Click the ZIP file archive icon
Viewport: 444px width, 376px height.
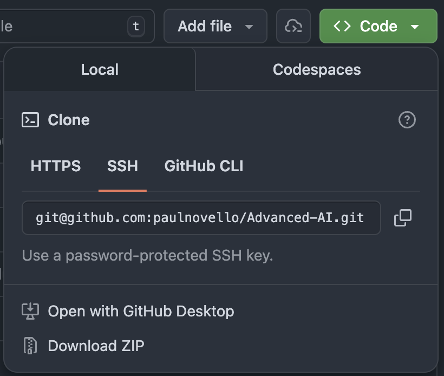(x=30, y=346)
